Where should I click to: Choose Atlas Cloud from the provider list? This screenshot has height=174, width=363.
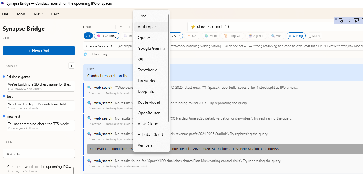point(151,124)
